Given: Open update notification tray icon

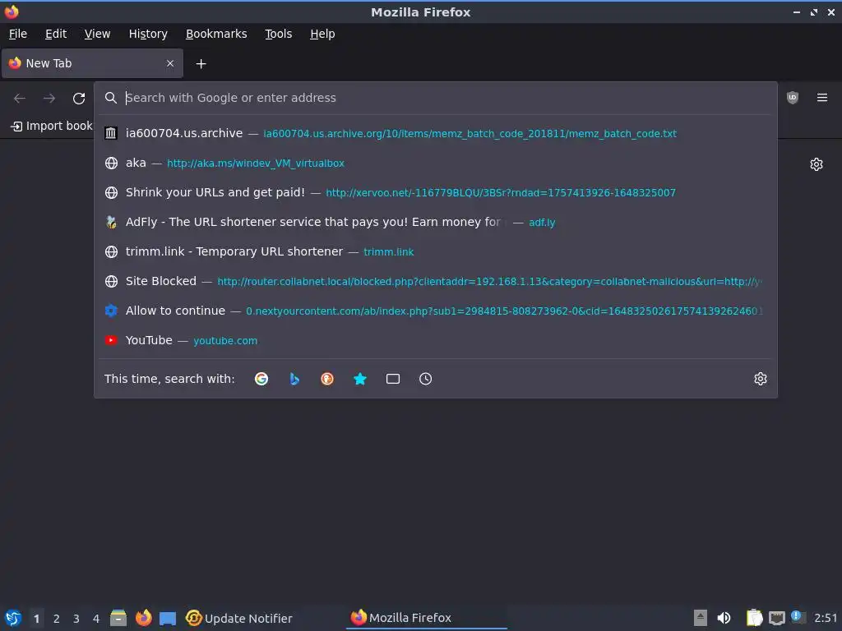Looking at the screenshot, I should [x=798, y=617].
